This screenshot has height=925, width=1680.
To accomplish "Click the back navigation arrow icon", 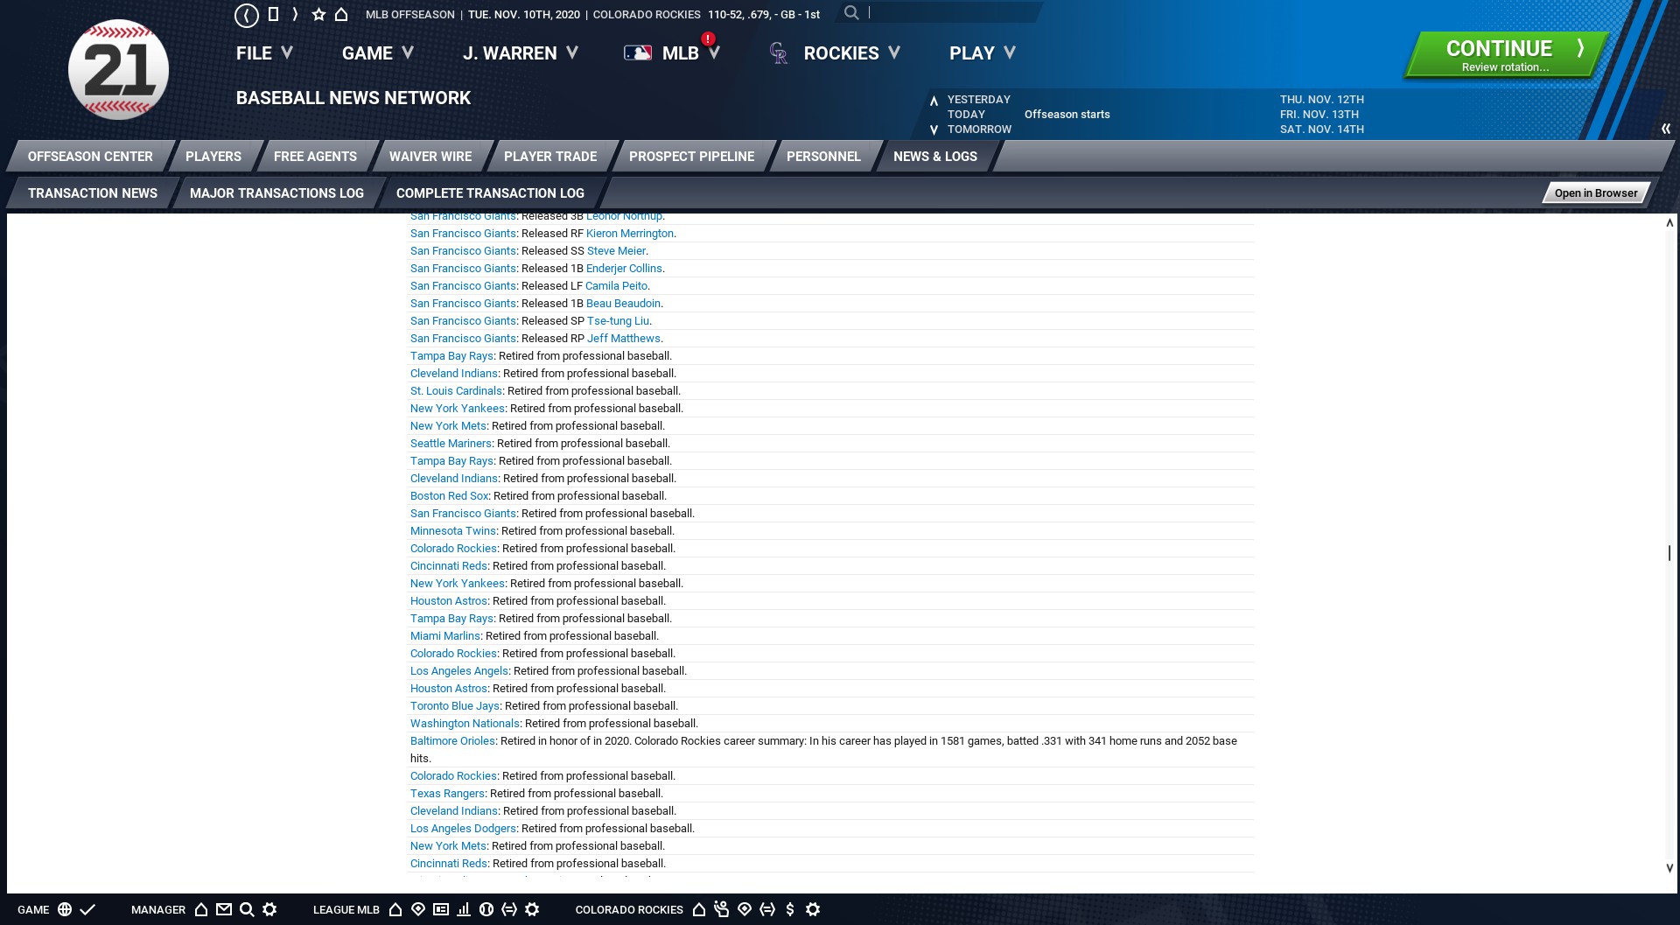I will 247,15.
